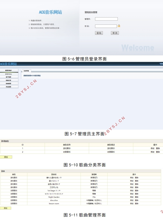Click 修改 for song Night Garden

tap(132, 197)
